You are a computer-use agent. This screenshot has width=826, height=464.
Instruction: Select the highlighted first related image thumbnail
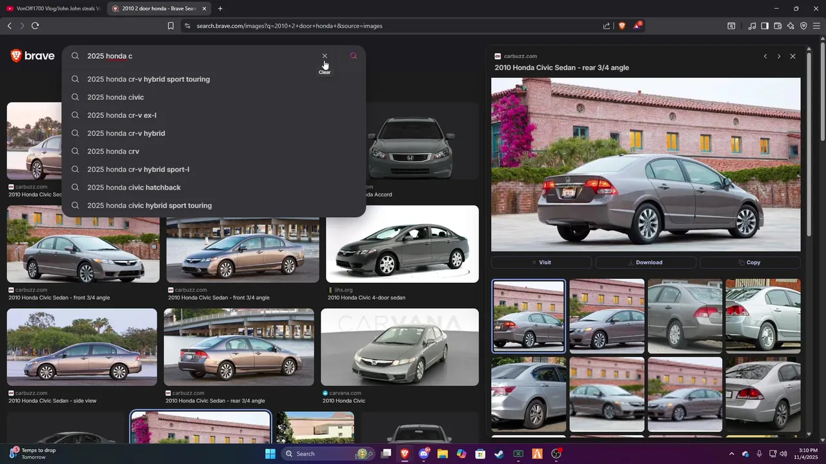click(x=529, y=316)
